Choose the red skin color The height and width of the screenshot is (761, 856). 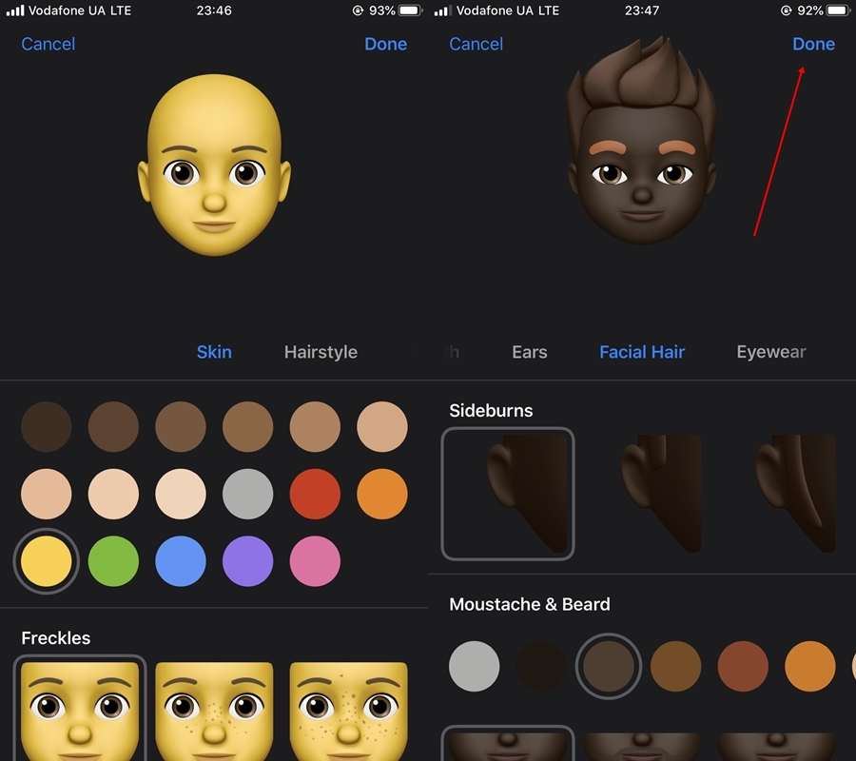315,494
